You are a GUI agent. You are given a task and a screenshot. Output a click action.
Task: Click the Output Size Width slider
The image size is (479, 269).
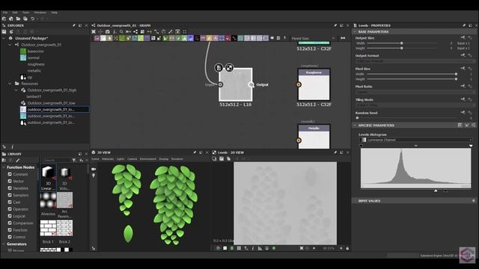[x=402, y=43]
